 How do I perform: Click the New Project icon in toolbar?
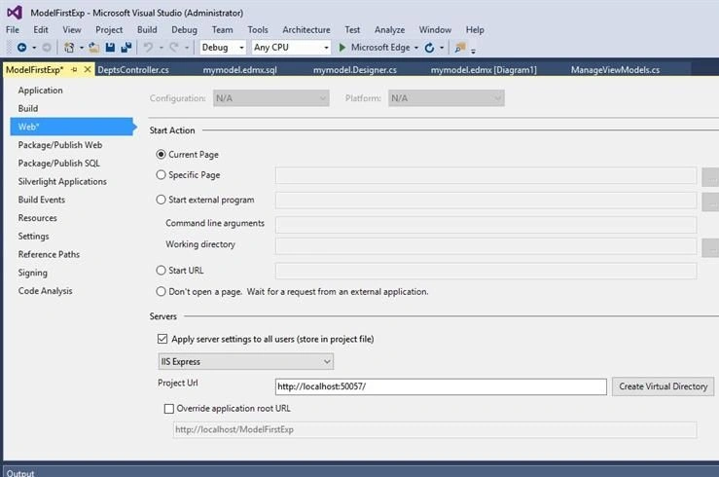(x=69, y=48)
